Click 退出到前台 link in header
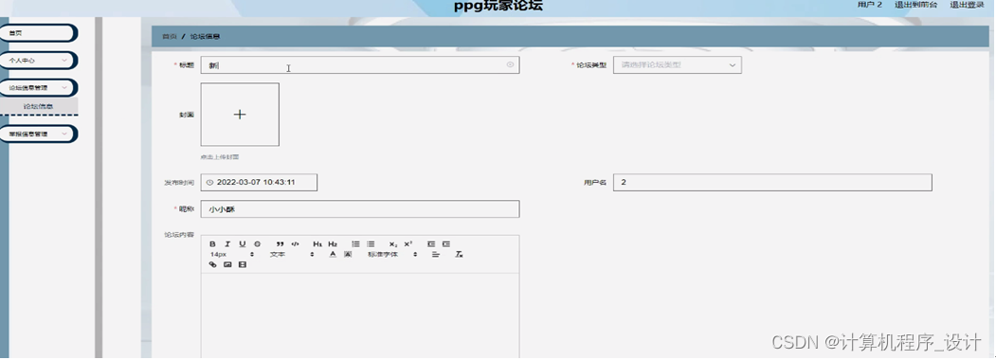The image size is (996, 360). (x=916, y=5)
